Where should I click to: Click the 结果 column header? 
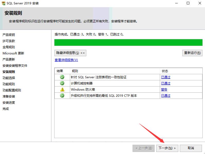62,71
